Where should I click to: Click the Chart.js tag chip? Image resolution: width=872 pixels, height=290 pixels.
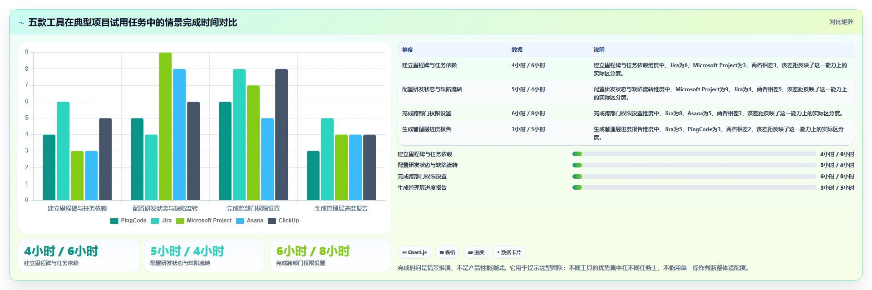[x=414, y=252]
